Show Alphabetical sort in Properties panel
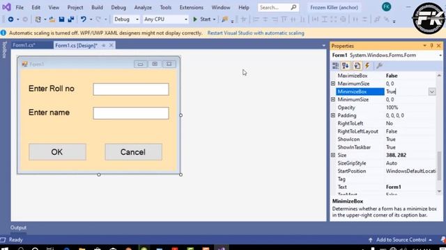The width and height of the screenshot is (446, 250). pos(346,66)
